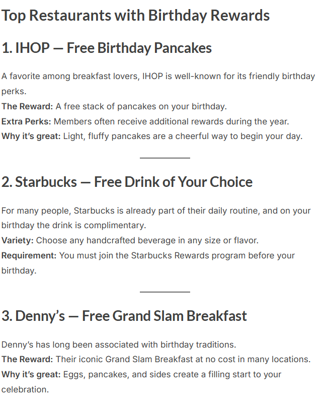330x404 pixels.
Task: Click "The Reward:" label in the Denny's section
Action: pos(27,360)
